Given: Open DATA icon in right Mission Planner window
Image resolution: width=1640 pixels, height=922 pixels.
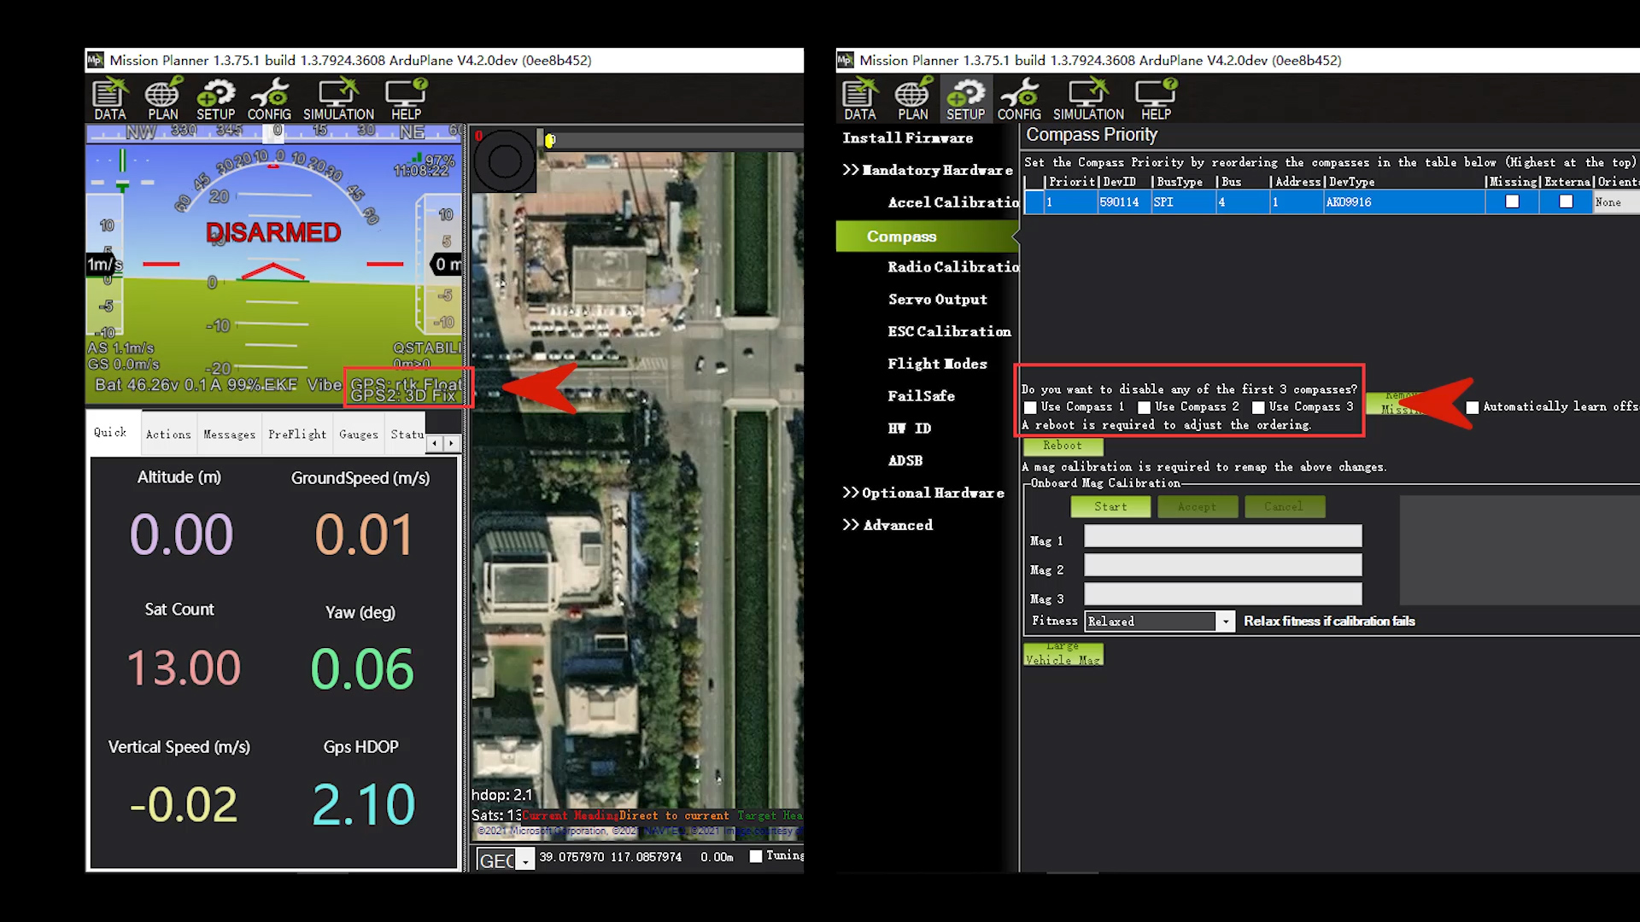Looking at the screenshot, I should (859, 99).
